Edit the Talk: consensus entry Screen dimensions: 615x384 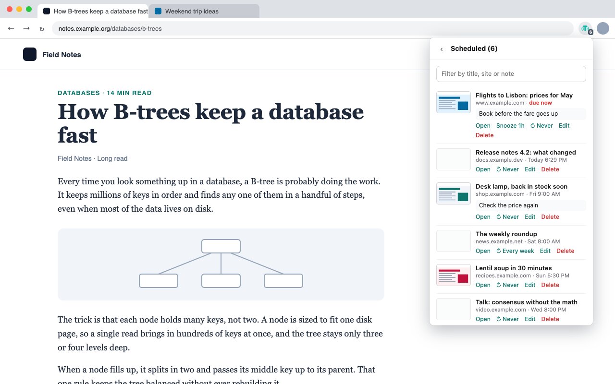click(530, 319)
